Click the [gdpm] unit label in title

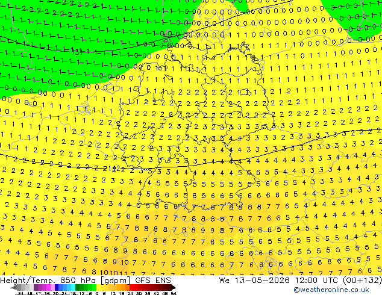(x=115, y=281)
